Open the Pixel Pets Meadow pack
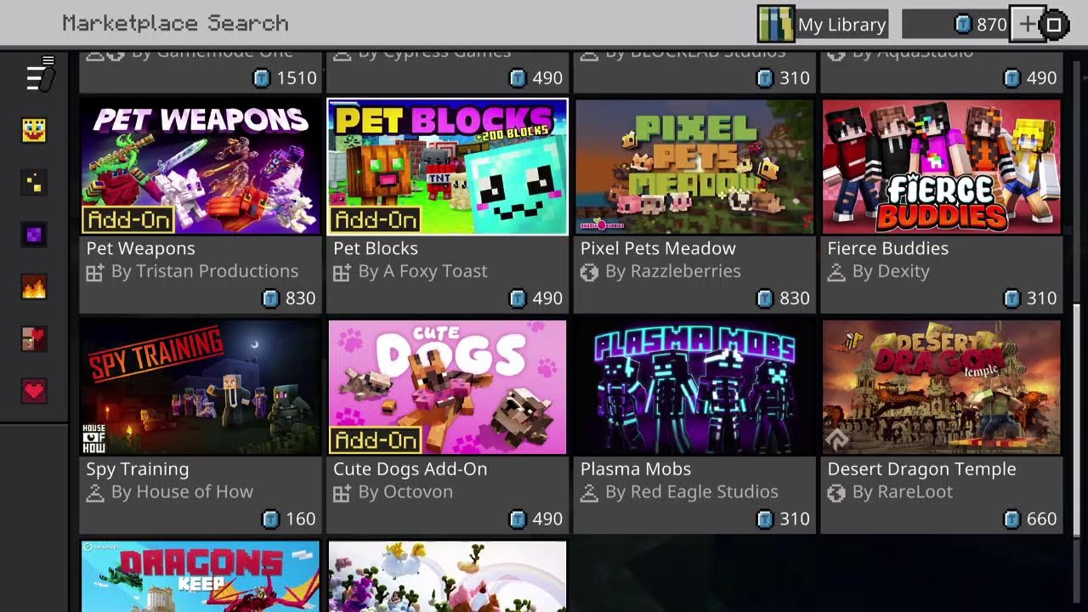The width and height of the screenshot is (1088, 612). point(694,206)
